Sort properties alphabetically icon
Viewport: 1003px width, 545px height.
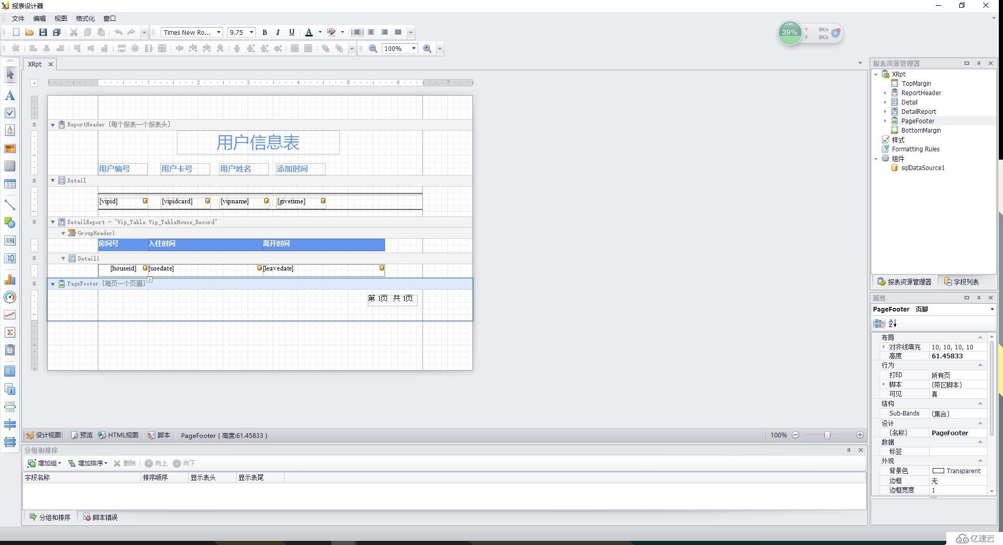[893, 323]
